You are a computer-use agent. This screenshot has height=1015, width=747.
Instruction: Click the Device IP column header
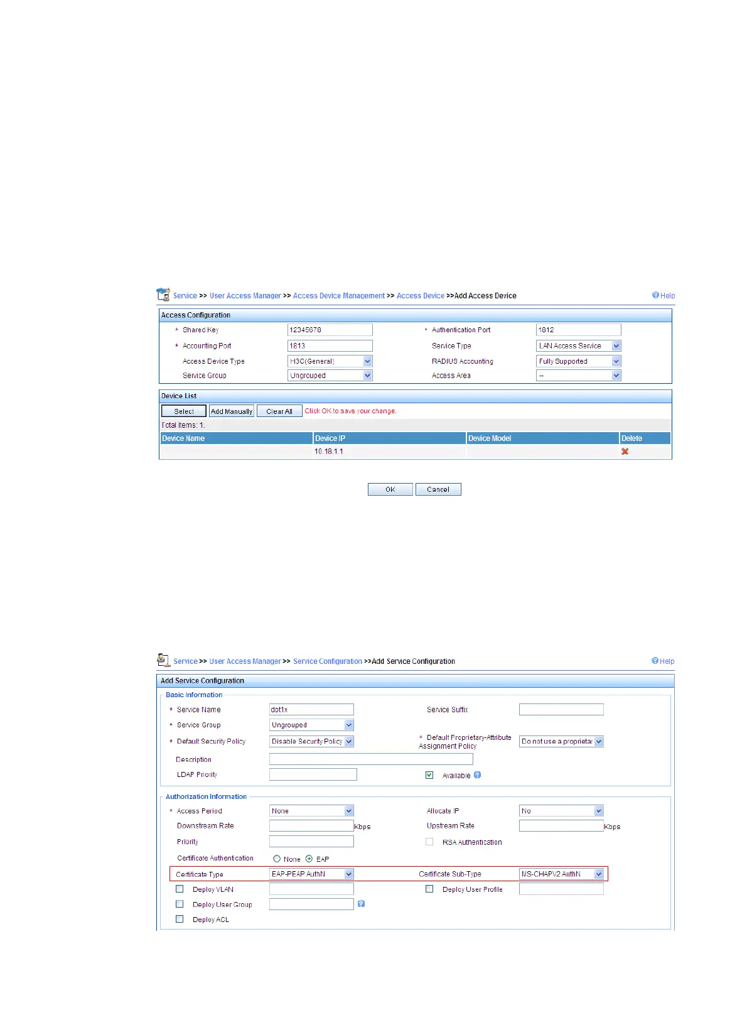pyautogui.click(x=390, y=438)
